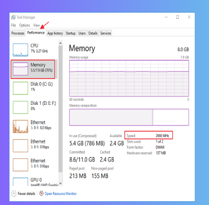
Task: Switch to the Startup tab
Action: click(71, 33)
